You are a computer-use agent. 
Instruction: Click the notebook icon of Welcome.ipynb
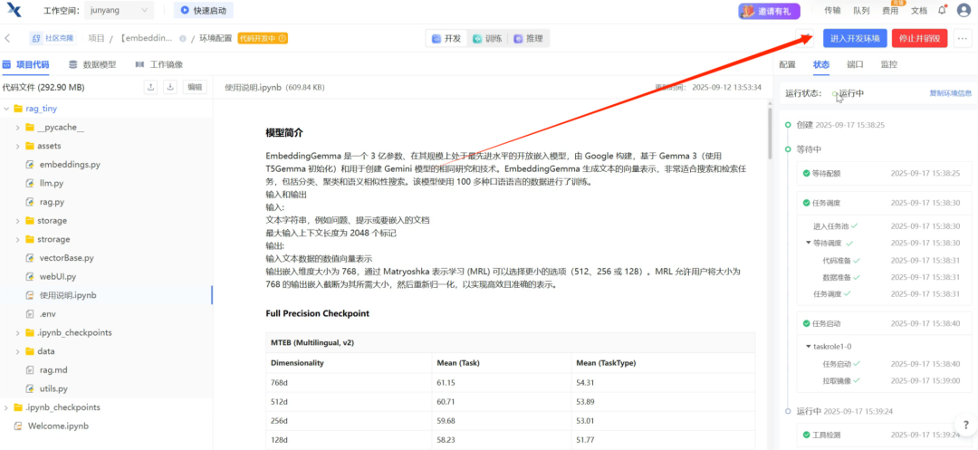(x=18, y=426)
